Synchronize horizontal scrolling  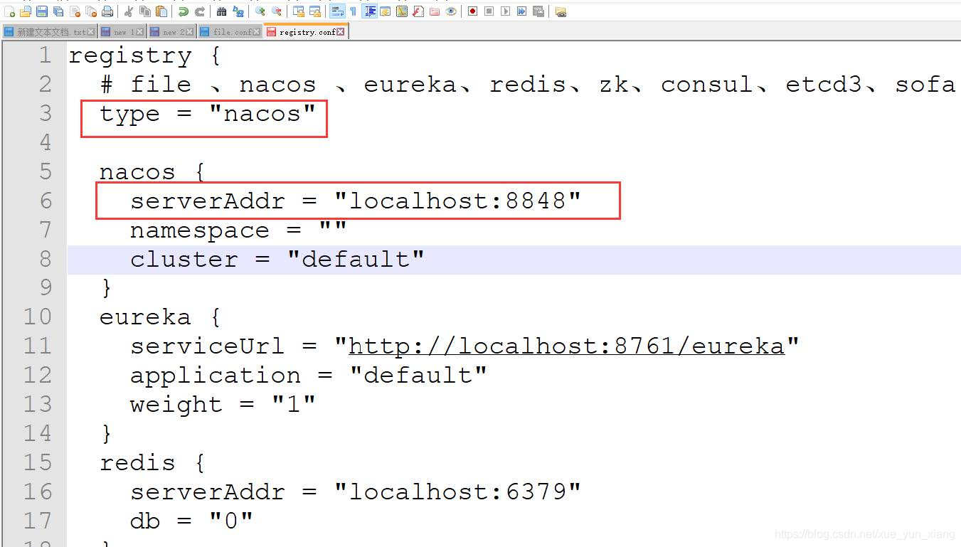(315, 11)
